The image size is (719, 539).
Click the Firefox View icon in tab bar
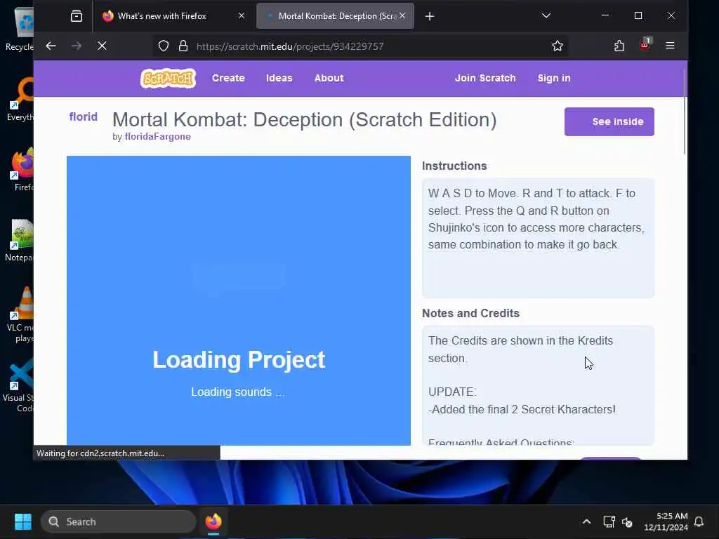(77, 16)
